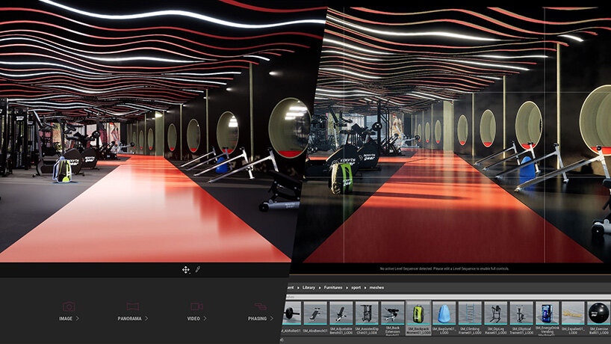
Task: Select the SM_Backpack Women01 asset thumbnail
Action: (x=418, y=313)
